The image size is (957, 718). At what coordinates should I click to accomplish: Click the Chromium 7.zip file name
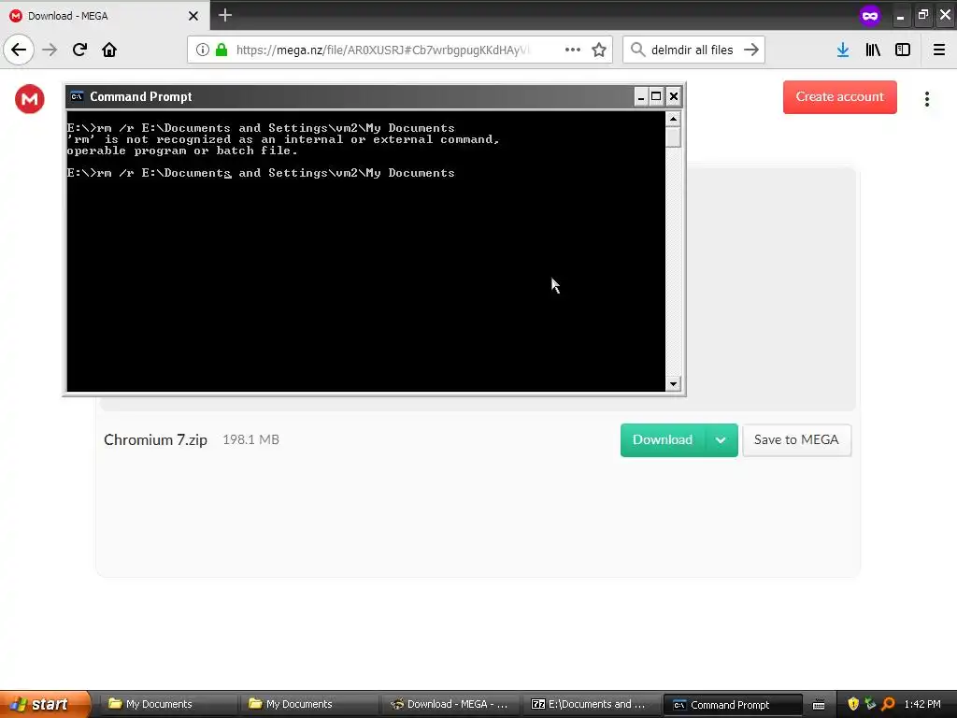coord(156,439)
